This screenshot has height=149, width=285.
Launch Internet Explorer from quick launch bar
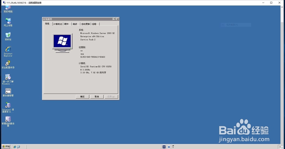15,147
